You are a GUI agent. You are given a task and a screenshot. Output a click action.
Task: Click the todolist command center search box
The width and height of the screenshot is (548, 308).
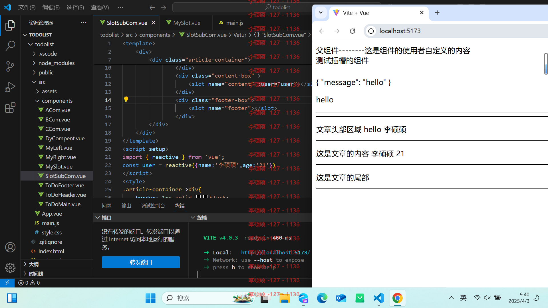(277, 7)
